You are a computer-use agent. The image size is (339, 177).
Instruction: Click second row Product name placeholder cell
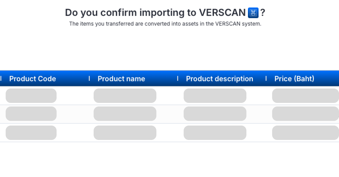pos(125,114)
